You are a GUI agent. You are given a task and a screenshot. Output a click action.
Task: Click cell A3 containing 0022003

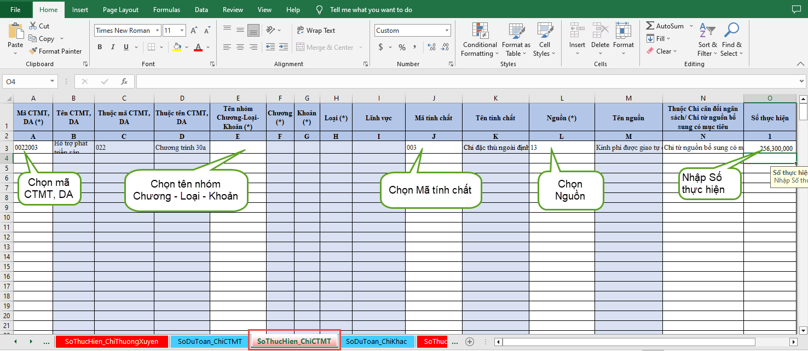(33, 148)
